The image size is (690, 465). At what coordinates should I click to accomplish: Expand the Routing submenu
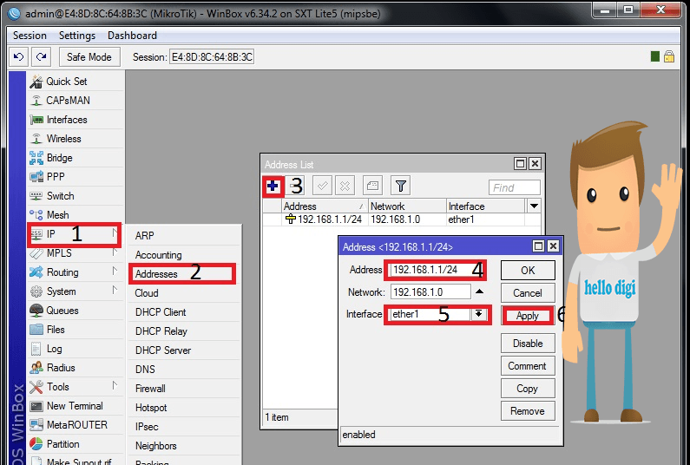(76, 272)
